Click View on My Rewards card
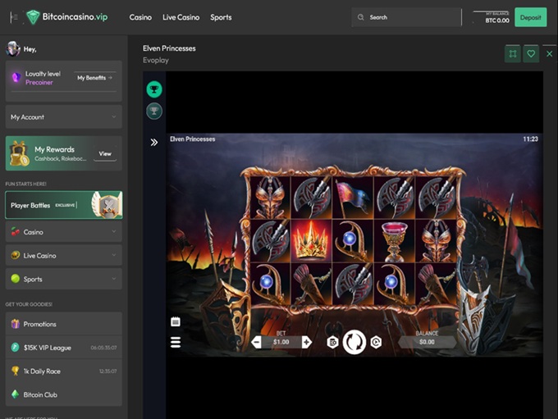Screen dimensions: 558x419 (x=105, y=153)
